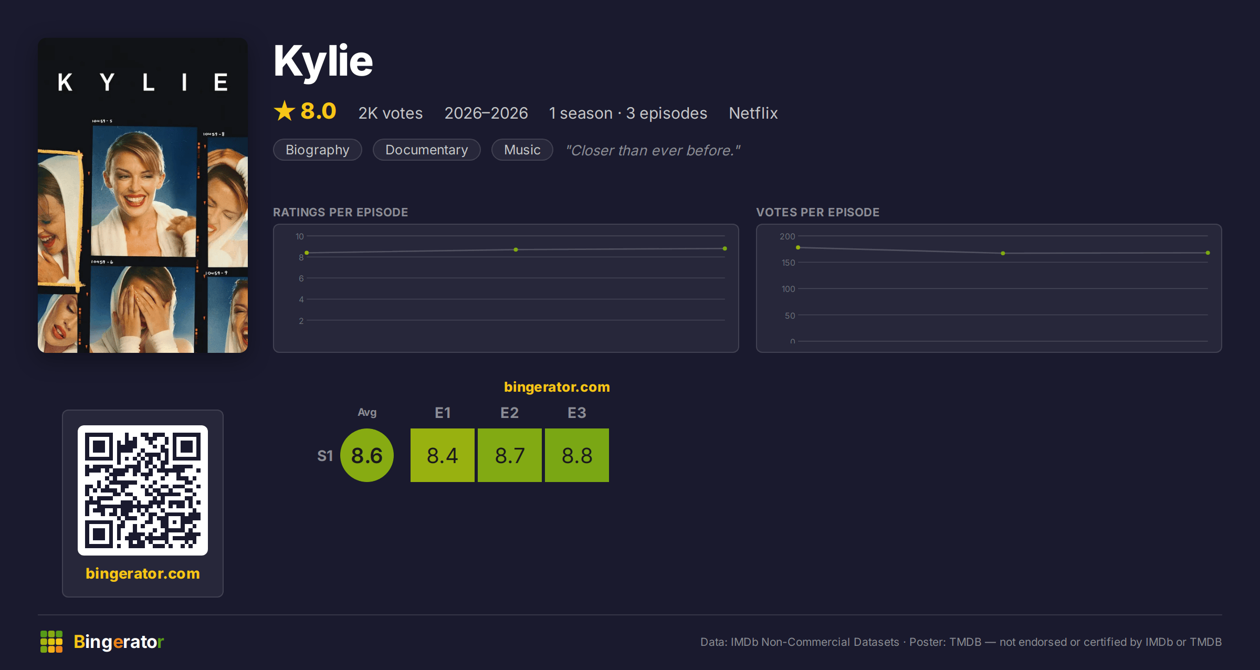Click the E2 rating tile 8.7
Image resolution: width=1260 pixels, height=670 pixels.
[510, 455]
